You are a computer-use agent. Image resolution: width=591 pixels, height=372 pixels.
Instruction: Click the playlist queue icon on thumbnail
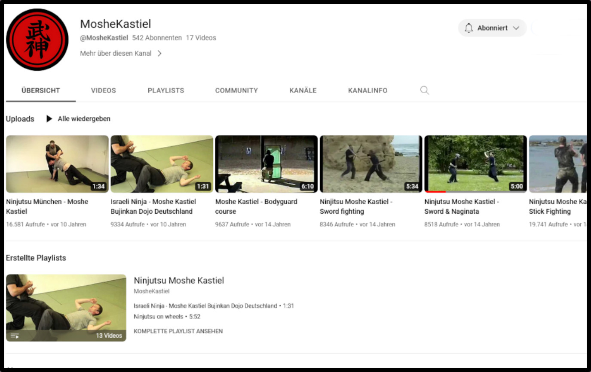[15, 336]
